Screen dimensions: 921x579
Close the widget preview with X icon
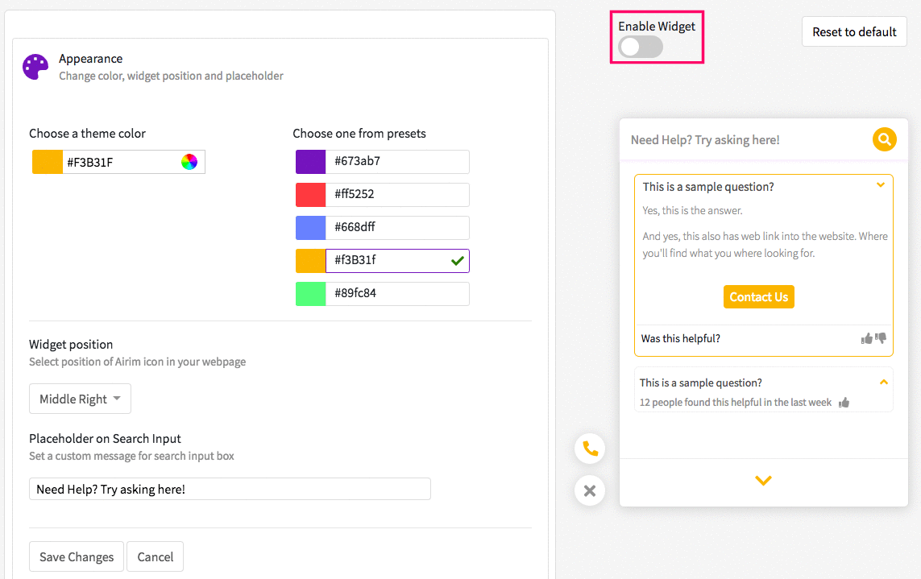tap(590, 491)
